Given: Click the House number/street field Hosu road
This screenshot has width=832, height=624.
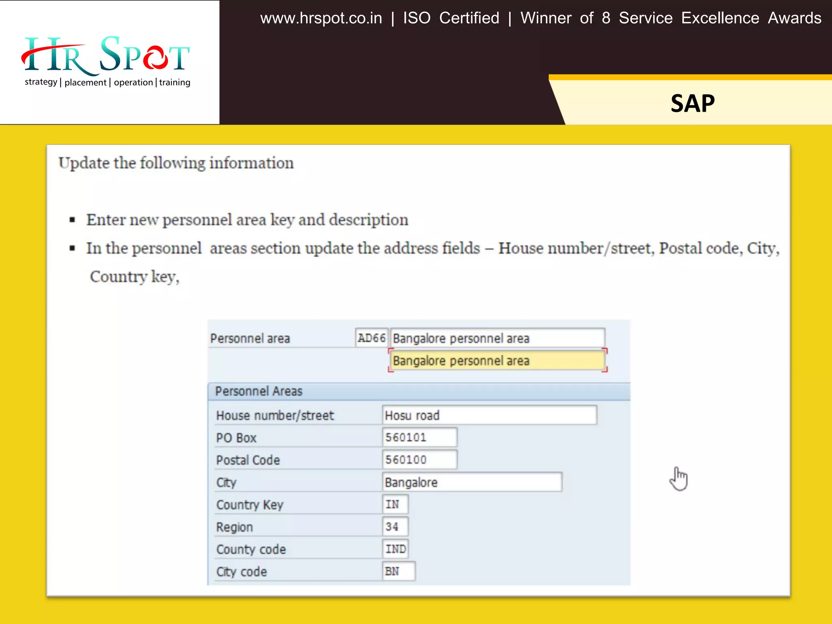Looking at the screenshot, I should click(x=490, y=415).
